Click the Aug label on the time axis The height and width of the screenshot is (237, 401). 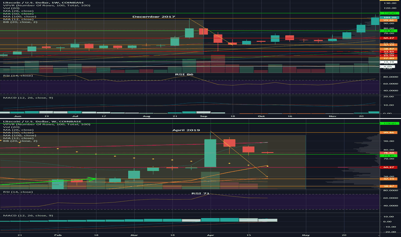pyautogui.click(x=147, y=116)
